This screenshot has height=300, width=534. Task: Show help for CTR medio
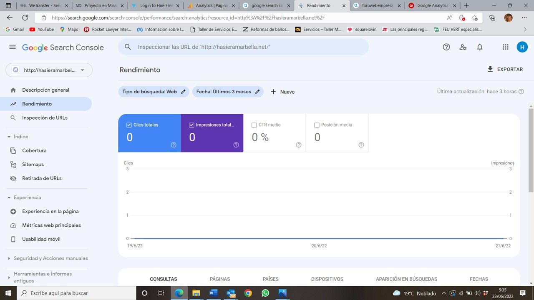[x=299, y=145]
